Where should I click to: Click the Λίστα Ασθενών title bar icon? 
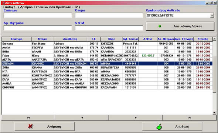point(3,3)
